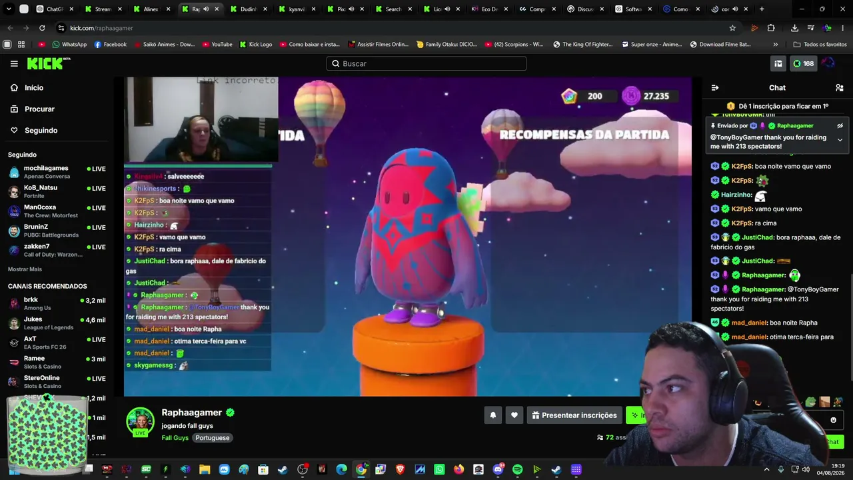Expand followed list with Mostrar Mais
This screenshot has height=480, width=853.
25,269
